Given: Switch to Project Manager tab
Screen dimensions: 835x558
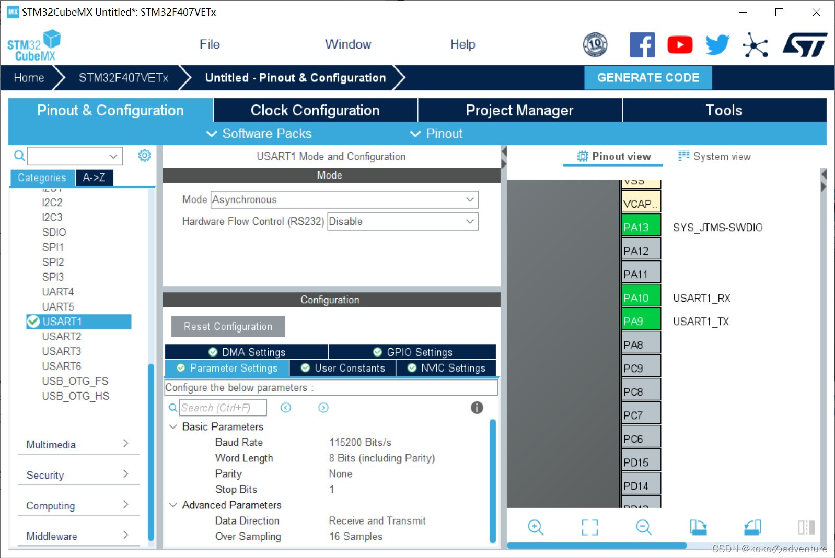Looking at the screenshot, I should pyautogui.click(x=519, y=110).
